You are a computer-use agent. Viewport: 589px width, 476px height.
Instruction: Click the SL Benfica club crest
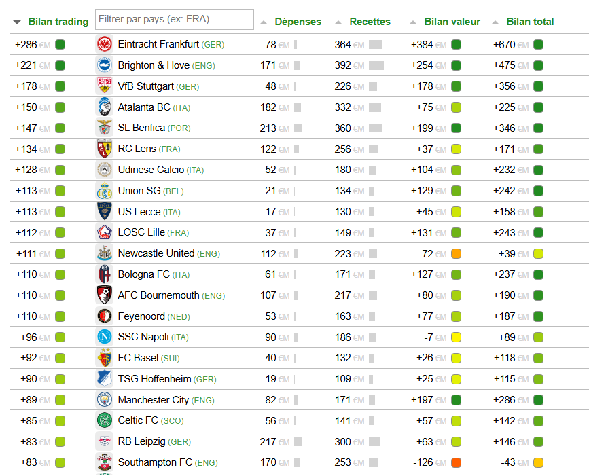104,128
